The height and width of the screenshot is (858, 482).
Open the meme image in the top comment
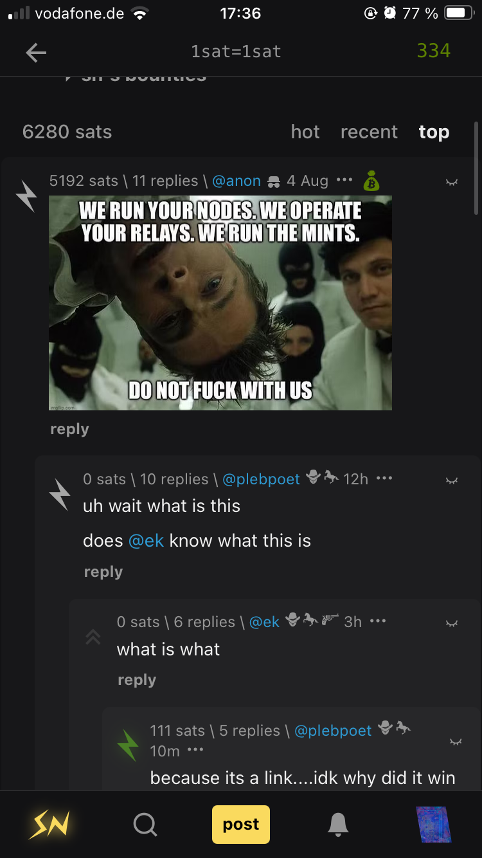click(x=220, y=302)
